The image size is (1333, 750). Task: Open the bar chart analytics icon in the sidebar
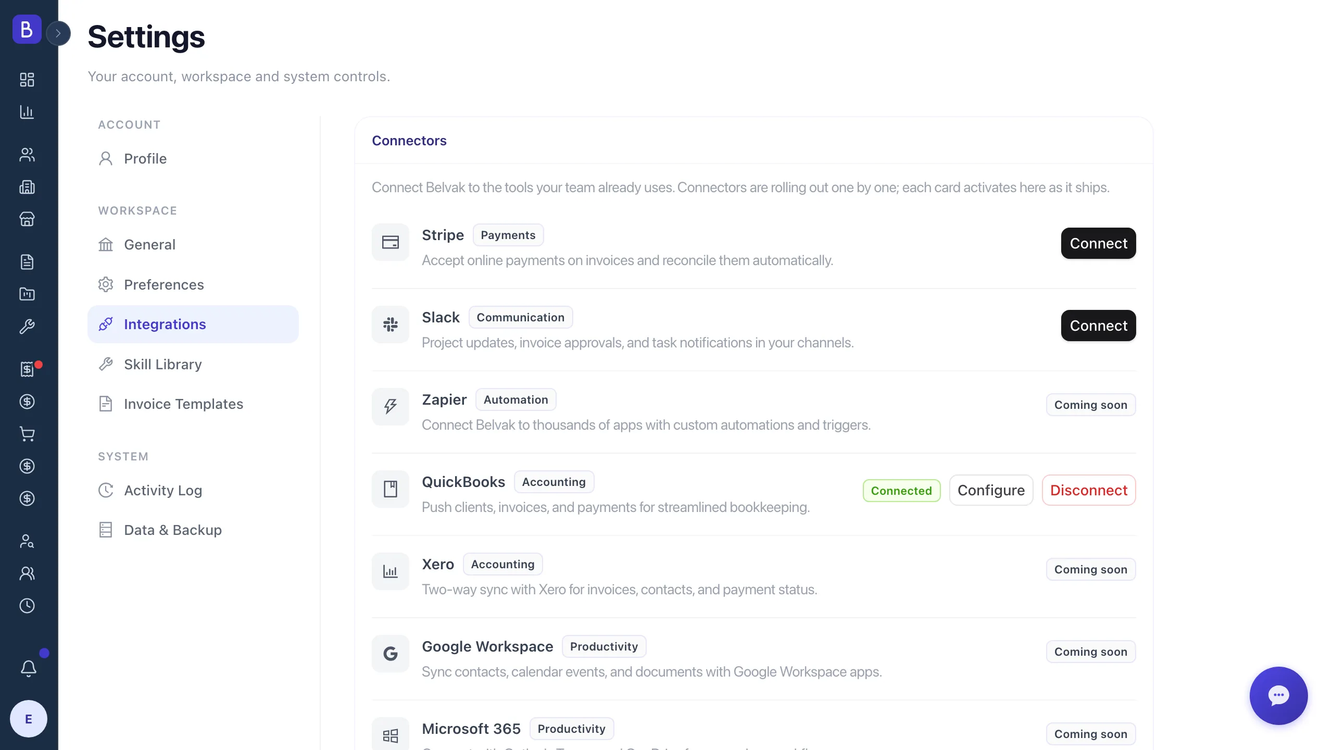(27, 112)
